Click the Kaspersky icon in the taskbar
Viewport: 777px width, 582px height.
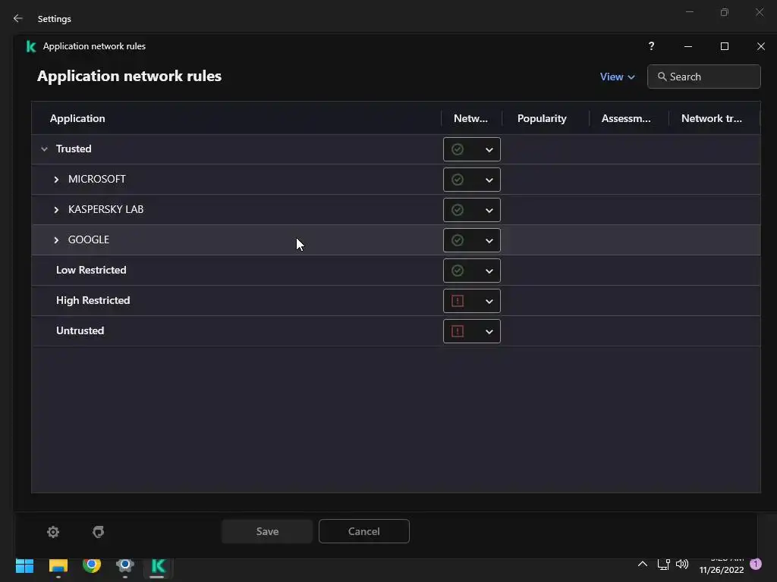pos(158,565)
